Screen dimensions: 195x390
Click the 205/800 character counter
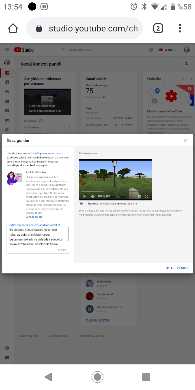click(x=62, y=251)
